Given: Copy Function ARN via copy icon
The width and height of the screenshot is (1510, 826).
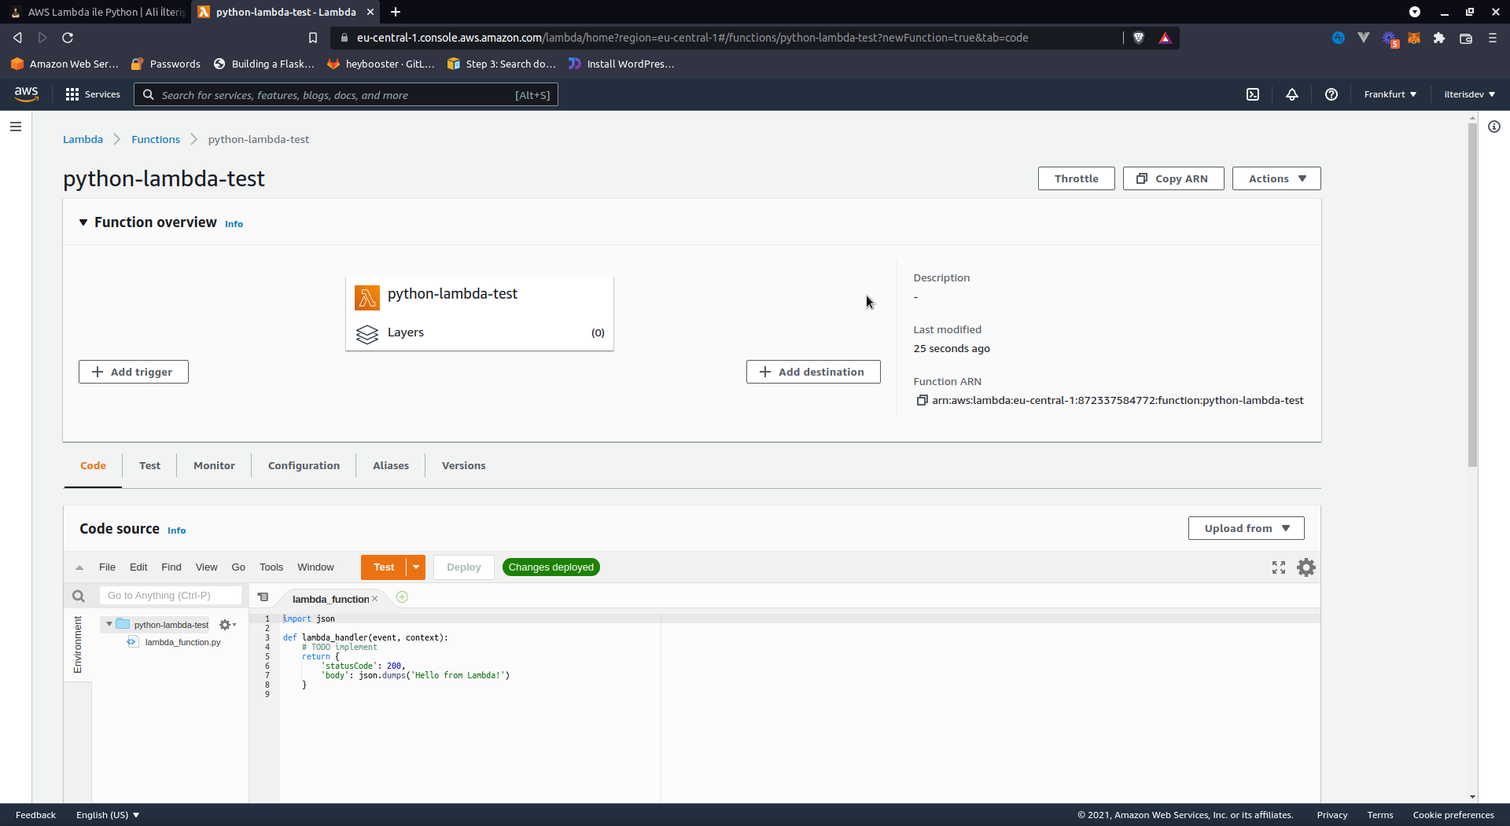Looking at the screenshot, I should pyautogui.click(x=922, y=401).
